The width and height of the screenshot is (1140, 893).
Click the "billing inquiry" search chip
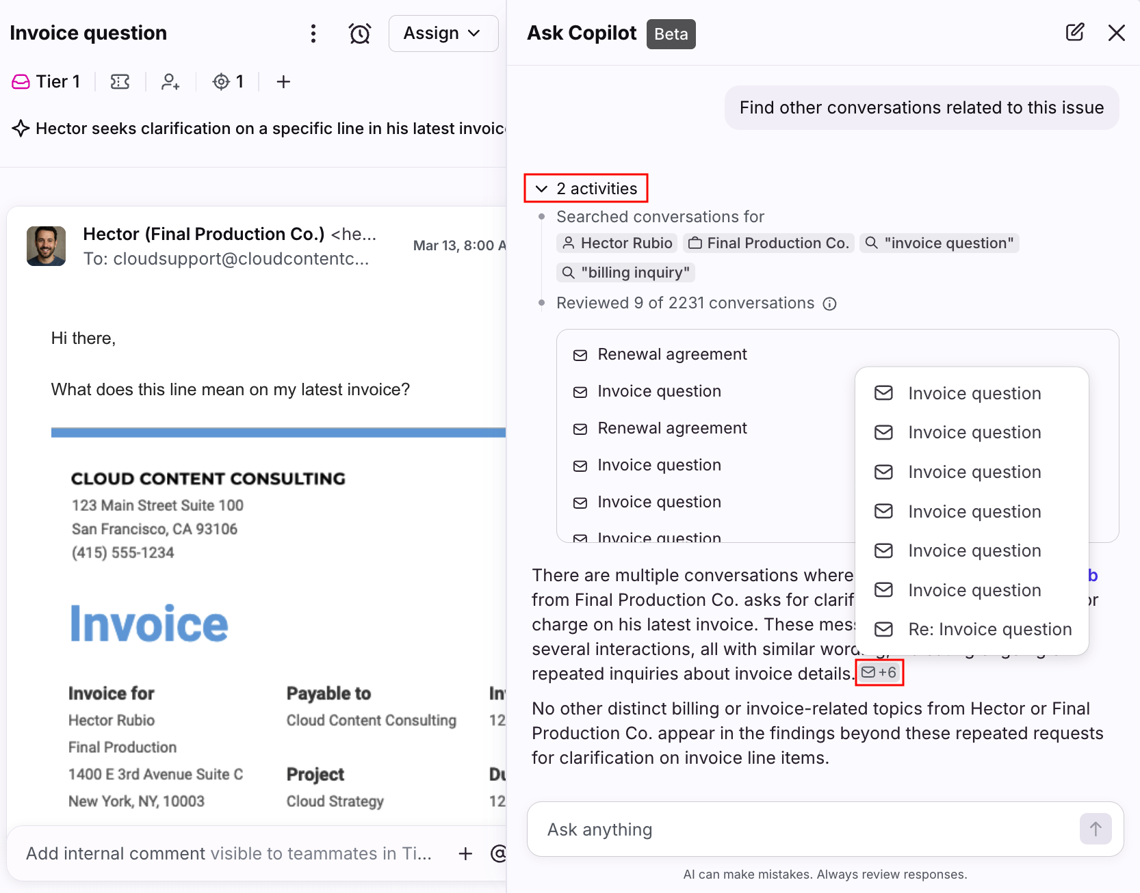click(x=625, y=273)
